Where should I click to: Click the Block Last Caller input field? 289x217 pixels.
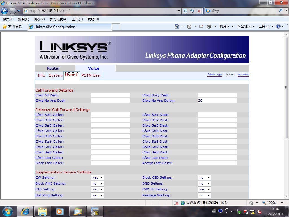click(110, 163)
